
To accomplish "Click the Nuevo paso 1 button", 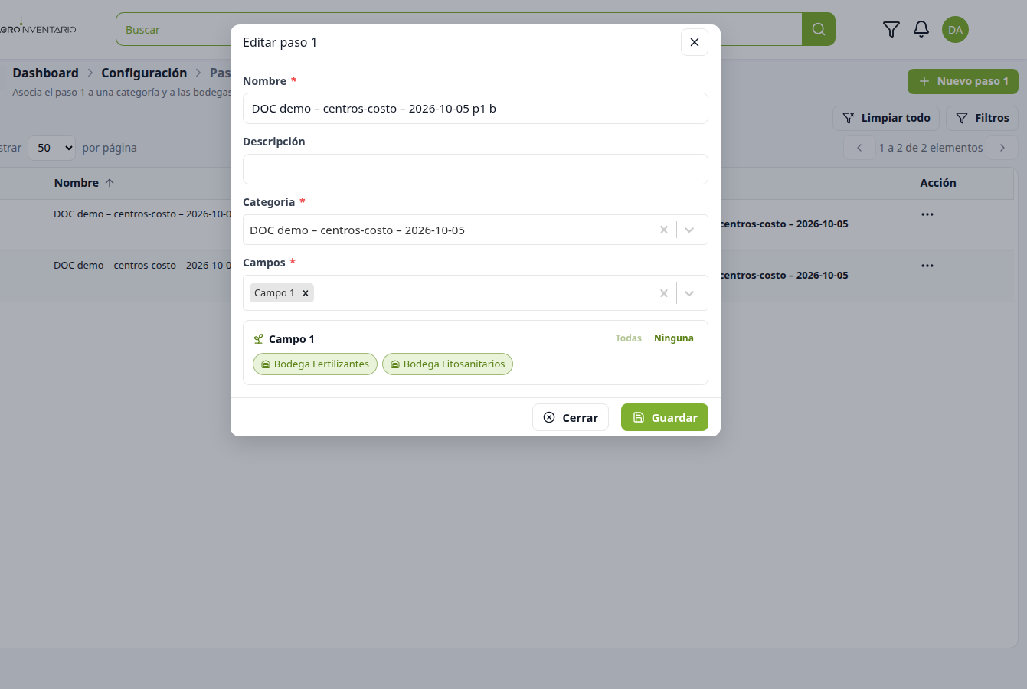I will click(x=963, y=81).
